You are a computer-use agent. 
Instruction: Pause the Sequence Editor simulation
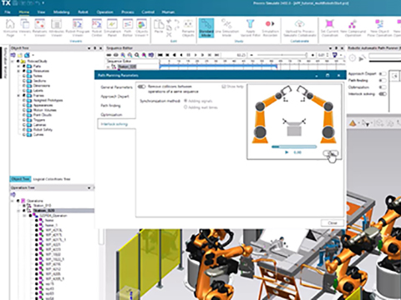point(189,55)
